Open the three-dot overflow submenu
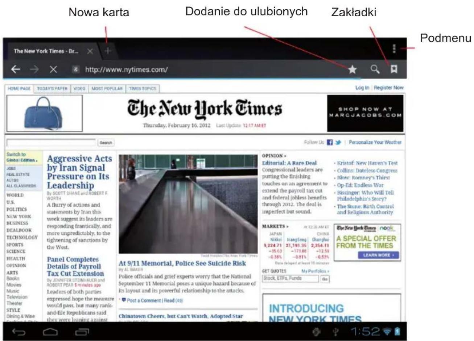 click(394, 49)
